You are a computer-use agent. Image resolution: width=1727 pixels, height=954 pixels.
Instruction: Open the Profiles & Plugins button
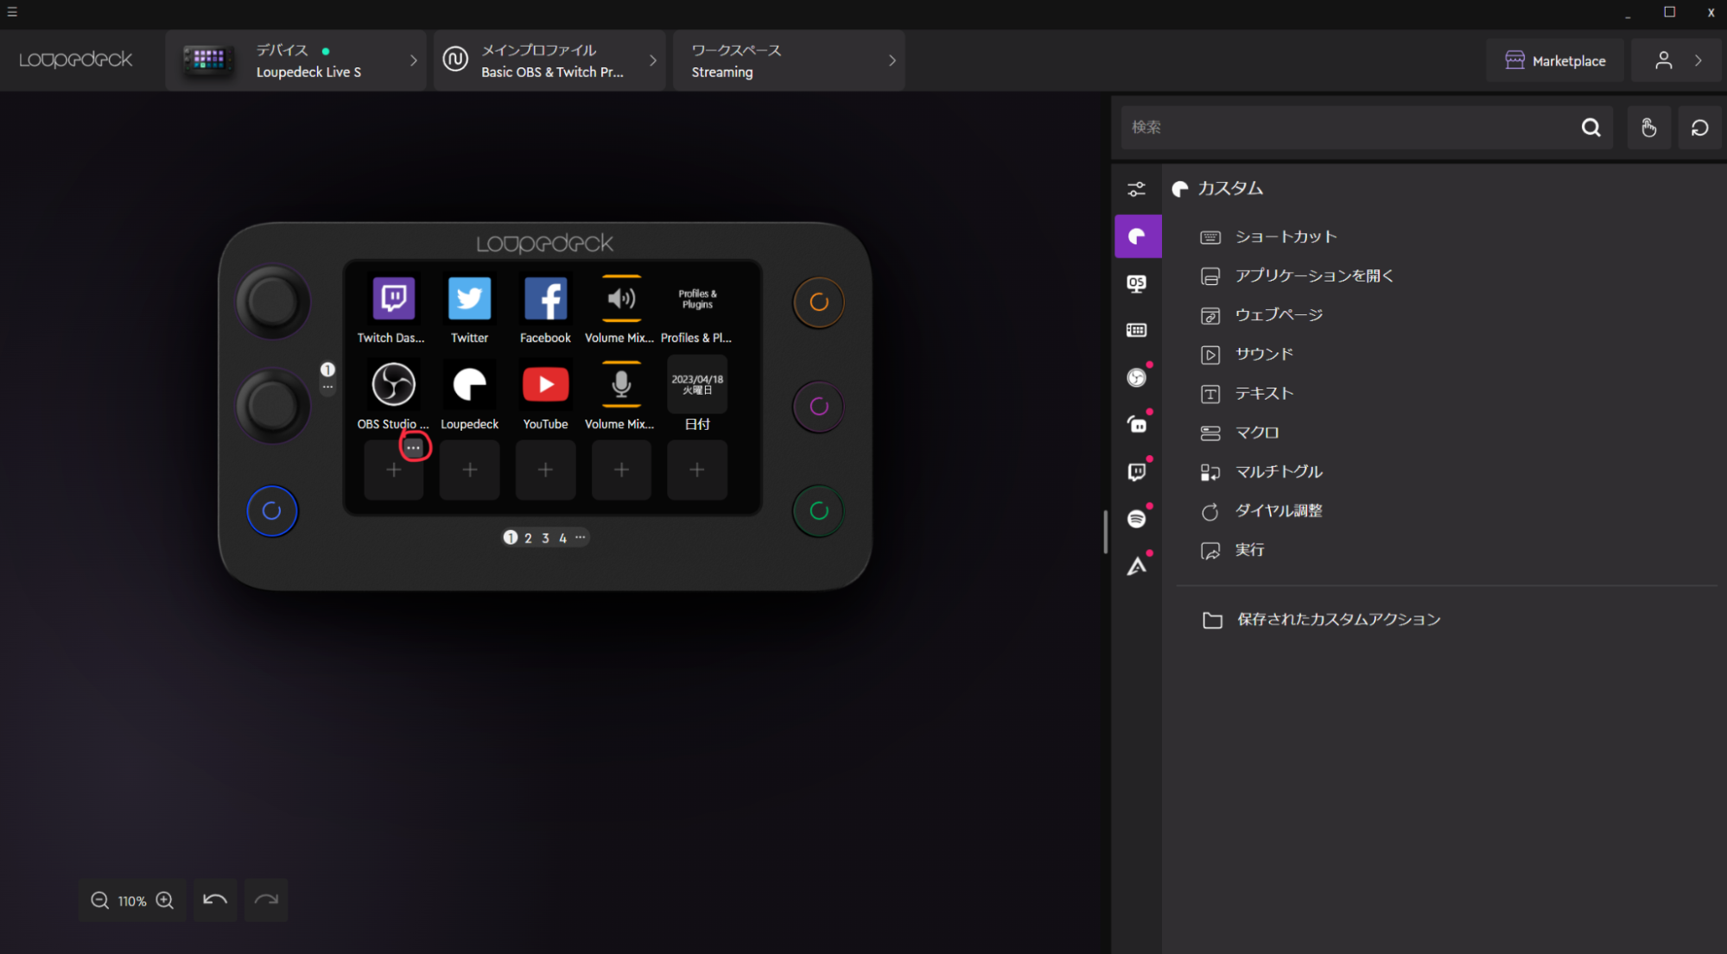[x=697, y=299]
